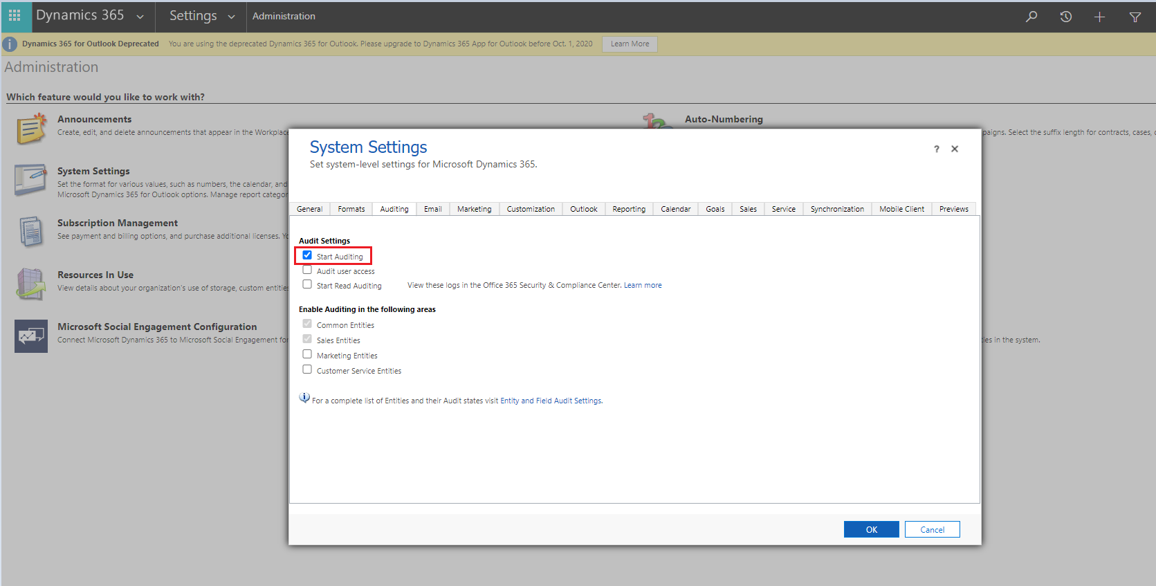Click the System Settings feature icon
The width and height of the screenshot is (1156, 586).
click(x=31, y=181)
